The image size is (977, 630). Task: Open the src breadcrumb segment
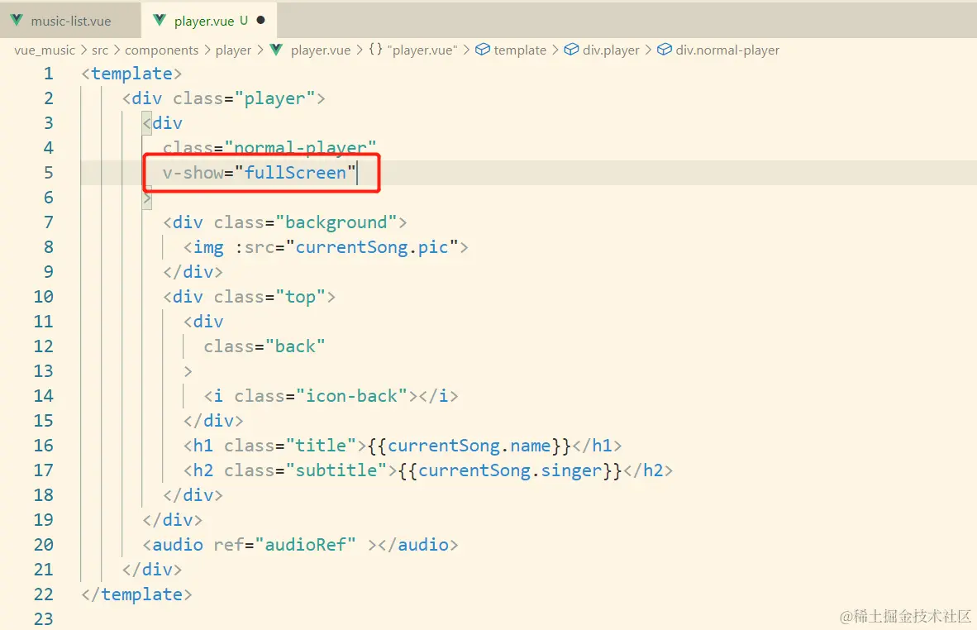(100, 50)
